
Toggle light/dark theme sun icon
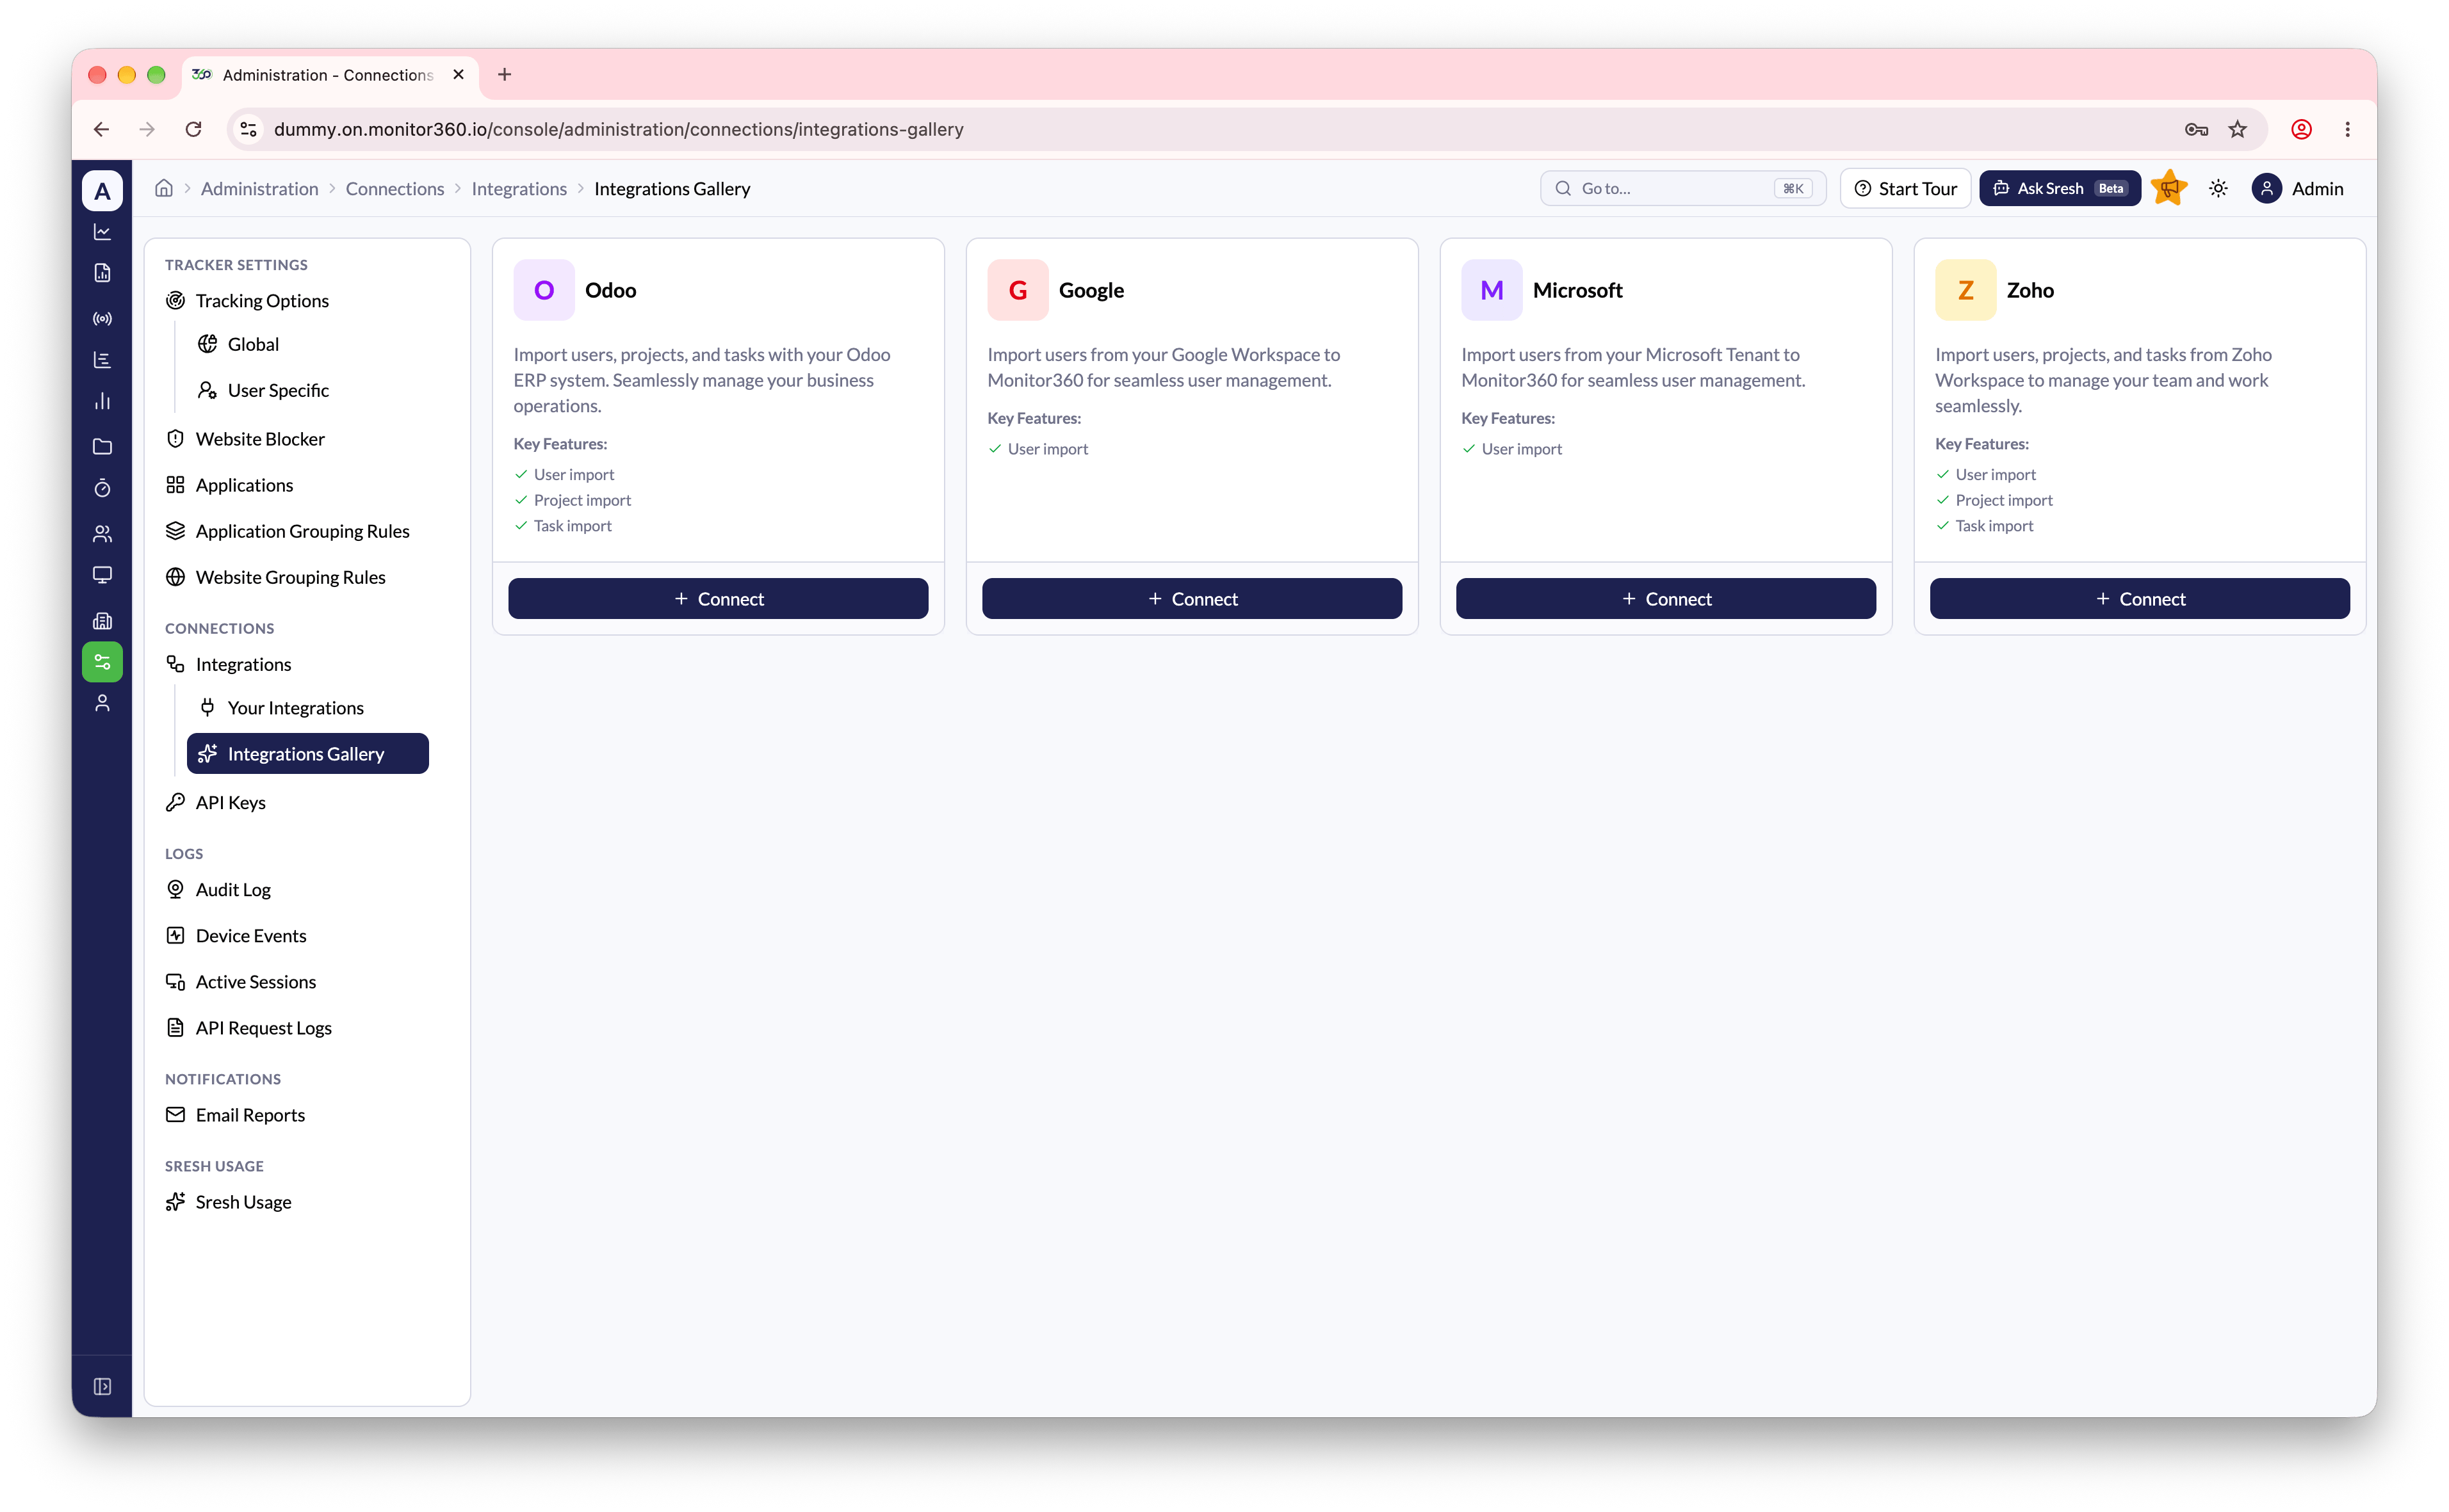click(2218, 188)
